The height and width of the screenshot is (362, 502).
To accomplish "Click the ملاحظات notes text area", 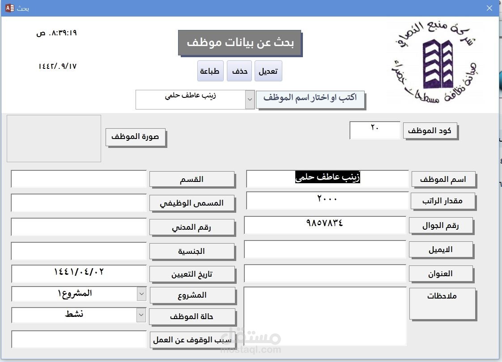I will pyautogui.click(x=325, y=316).
